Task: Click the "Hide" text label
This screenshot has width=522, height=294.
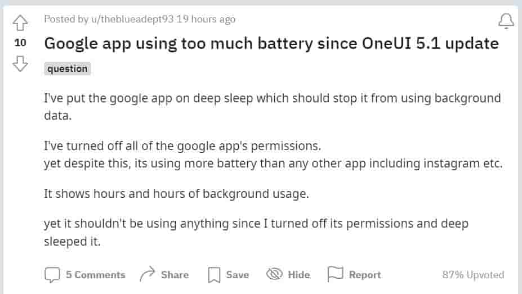Action: [x=298, y=275]
